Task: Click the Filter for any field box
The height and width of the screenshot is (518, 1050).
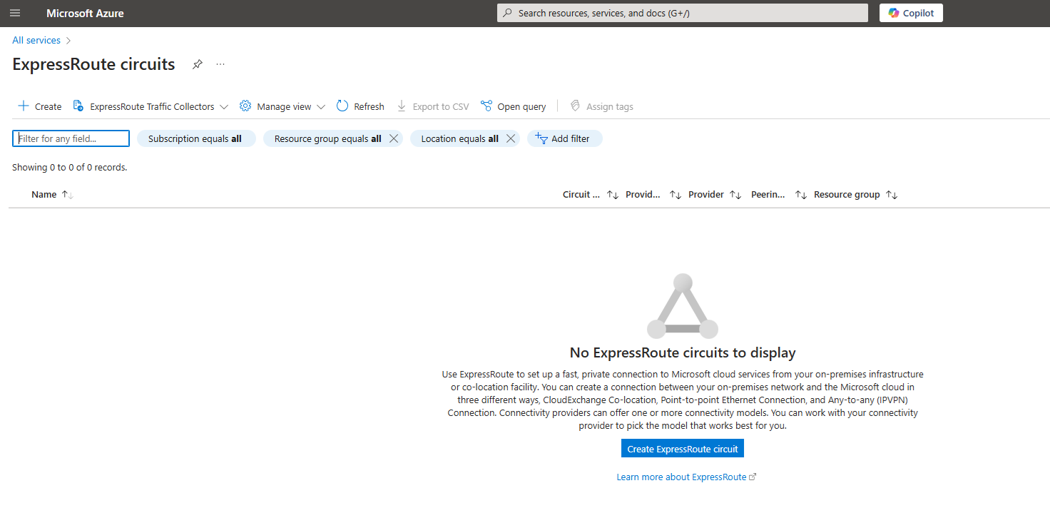Action: pos(70,138)
